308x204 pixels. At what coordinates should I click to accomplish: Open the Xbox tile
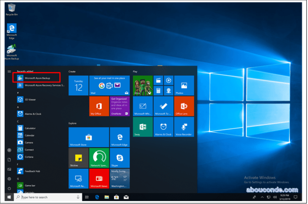142,86
